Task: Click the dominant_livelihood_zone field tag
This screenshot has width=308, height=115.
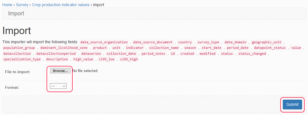Action: pyautogui.click(x=64, y=48)
